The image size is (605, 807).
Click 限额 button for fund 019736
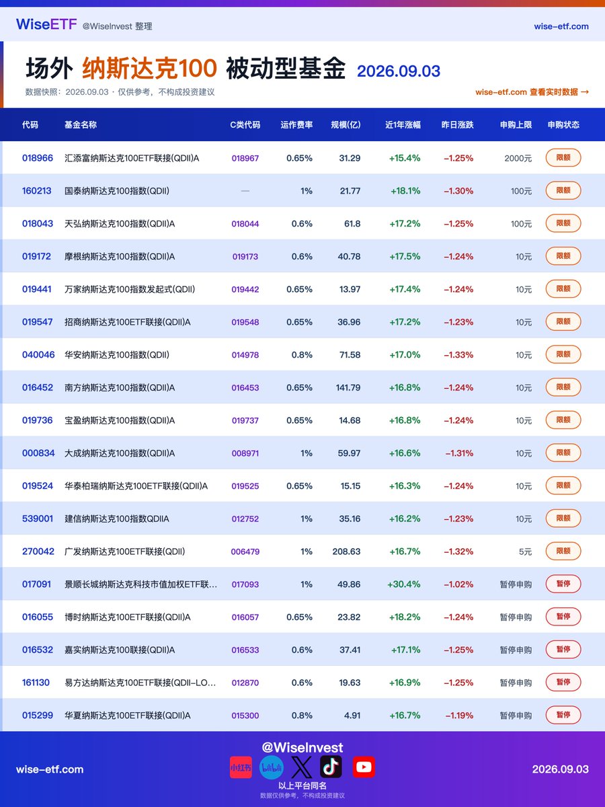pos(563,420)
